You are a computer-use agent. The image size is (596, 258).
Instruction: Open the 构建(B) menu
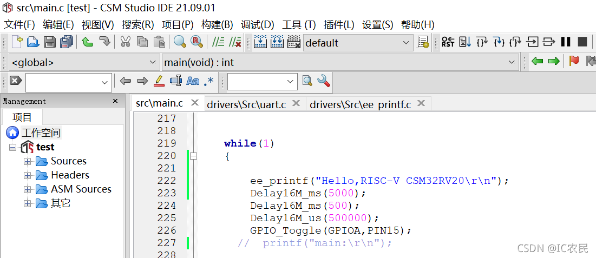(x=217, y=24)
